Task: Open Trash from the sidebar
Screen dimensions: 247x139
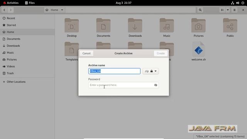Action: 27,73
